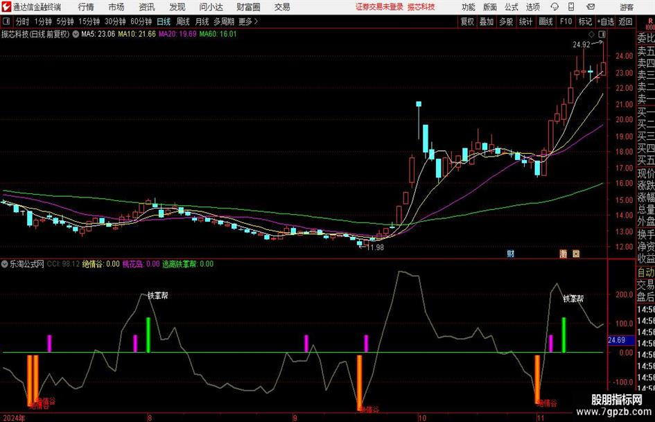Click the orange 回 marker on chart

coord(576,254)
